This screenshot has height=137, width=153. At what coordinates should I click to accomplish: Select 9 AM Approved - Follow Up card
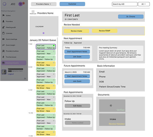click(46, 92)
